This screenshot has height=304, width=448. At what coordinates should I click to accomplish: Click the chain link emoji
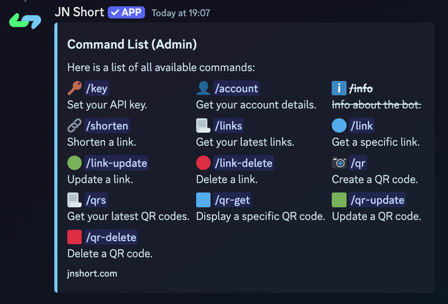(75, 126)
